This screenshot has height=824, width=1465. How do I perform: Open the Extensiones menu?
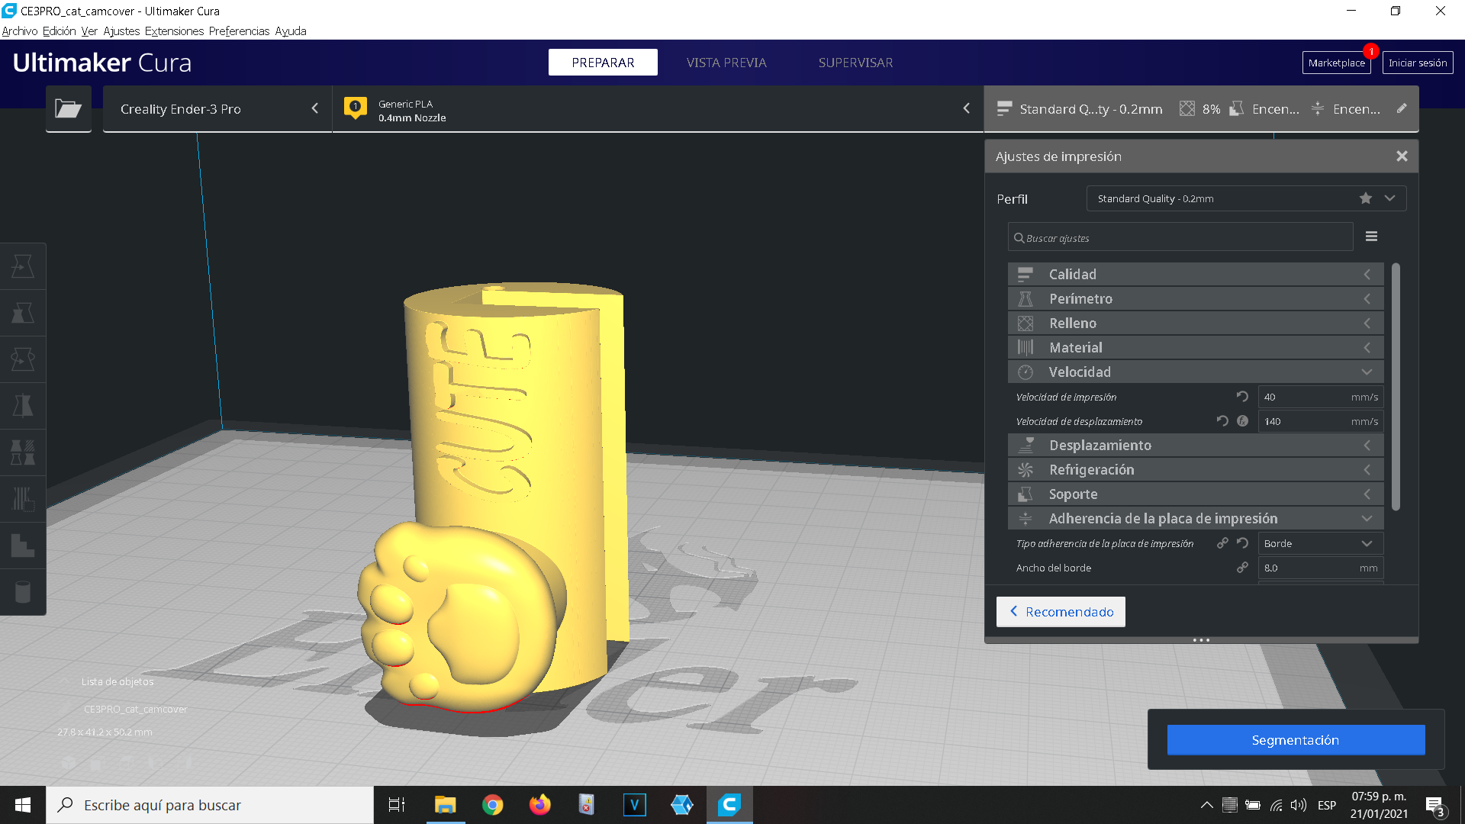[x=174, y=31]
